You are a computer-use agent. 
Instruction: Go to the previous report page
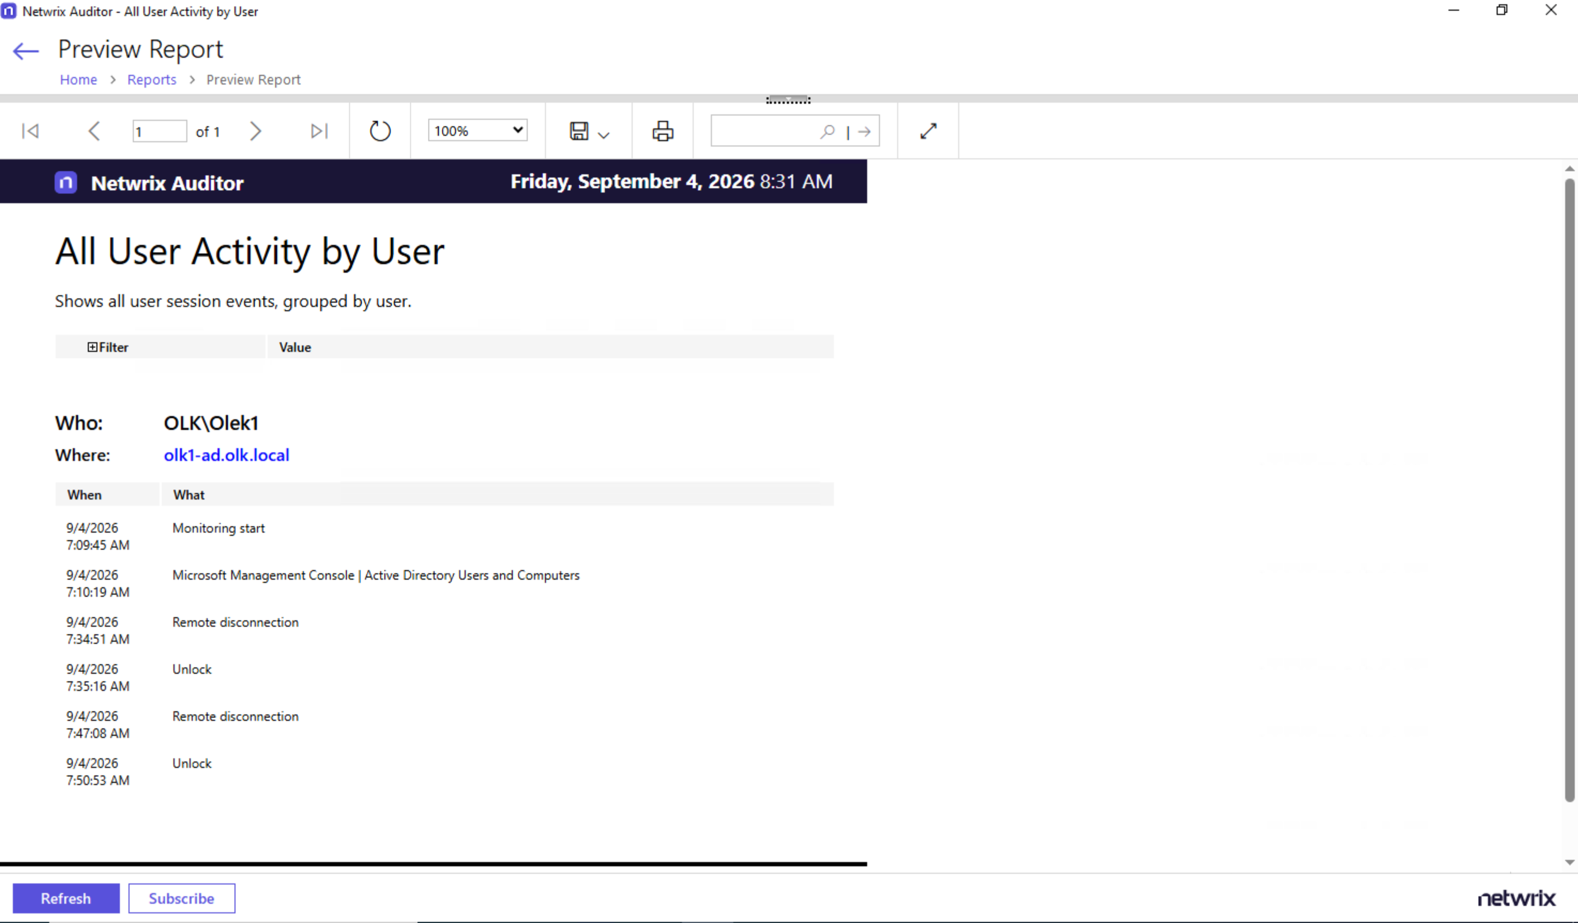(94, 131)
